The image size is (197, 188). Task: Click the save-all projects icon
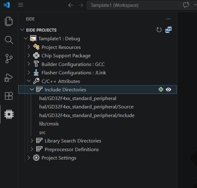[168, 30]
